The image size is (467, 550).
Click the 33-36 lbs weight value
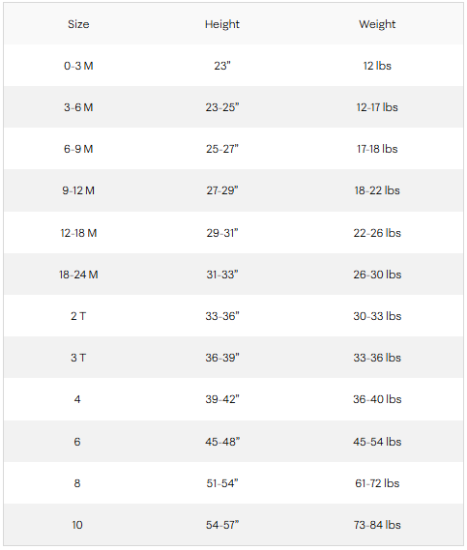coord(377,358)
